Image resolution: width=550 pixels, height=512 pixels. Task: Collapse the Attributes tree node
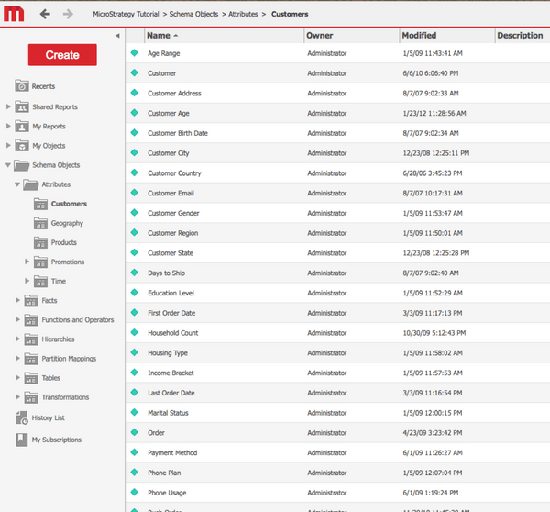tap(17, 184)
